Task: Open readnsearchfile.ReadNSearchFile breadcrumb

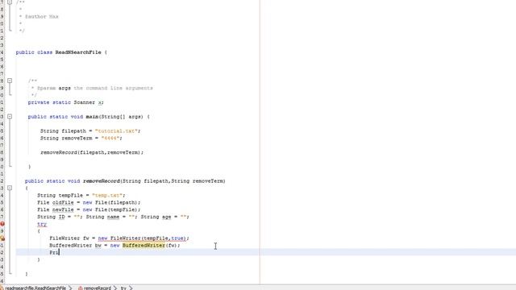Action: click(x=35, y=288)
